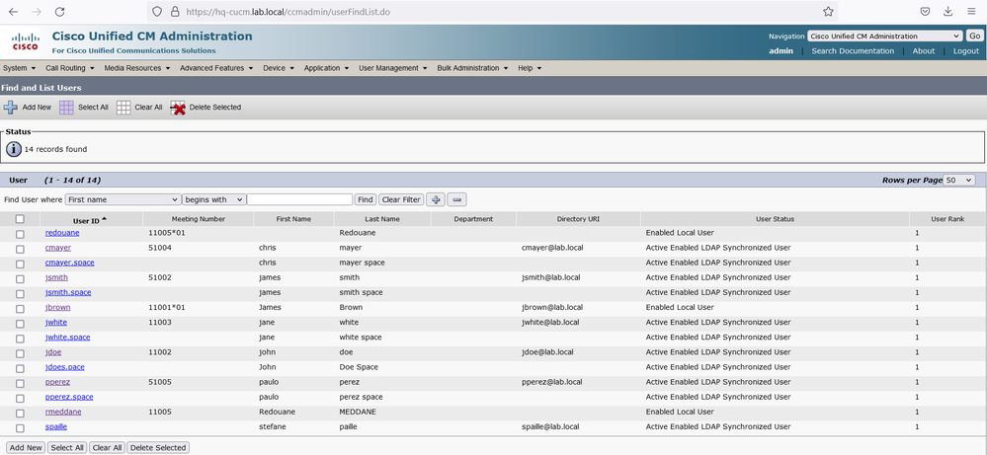987x455 pixels.
Task: Click the Last Name column header
Action: pos(382,219)
